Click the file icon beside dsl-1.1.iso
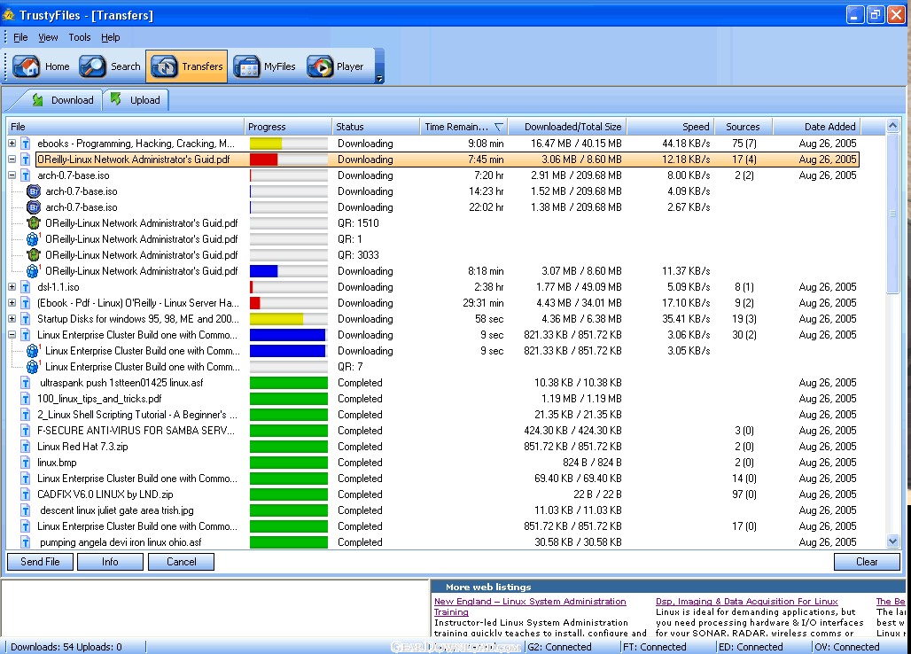This screenshot has width=911, height=654. (x=26, y=287)
